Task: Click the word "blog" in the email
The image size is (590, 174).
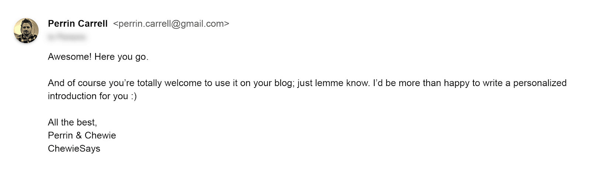Action: pyautogui.click(x=283, y=83)
